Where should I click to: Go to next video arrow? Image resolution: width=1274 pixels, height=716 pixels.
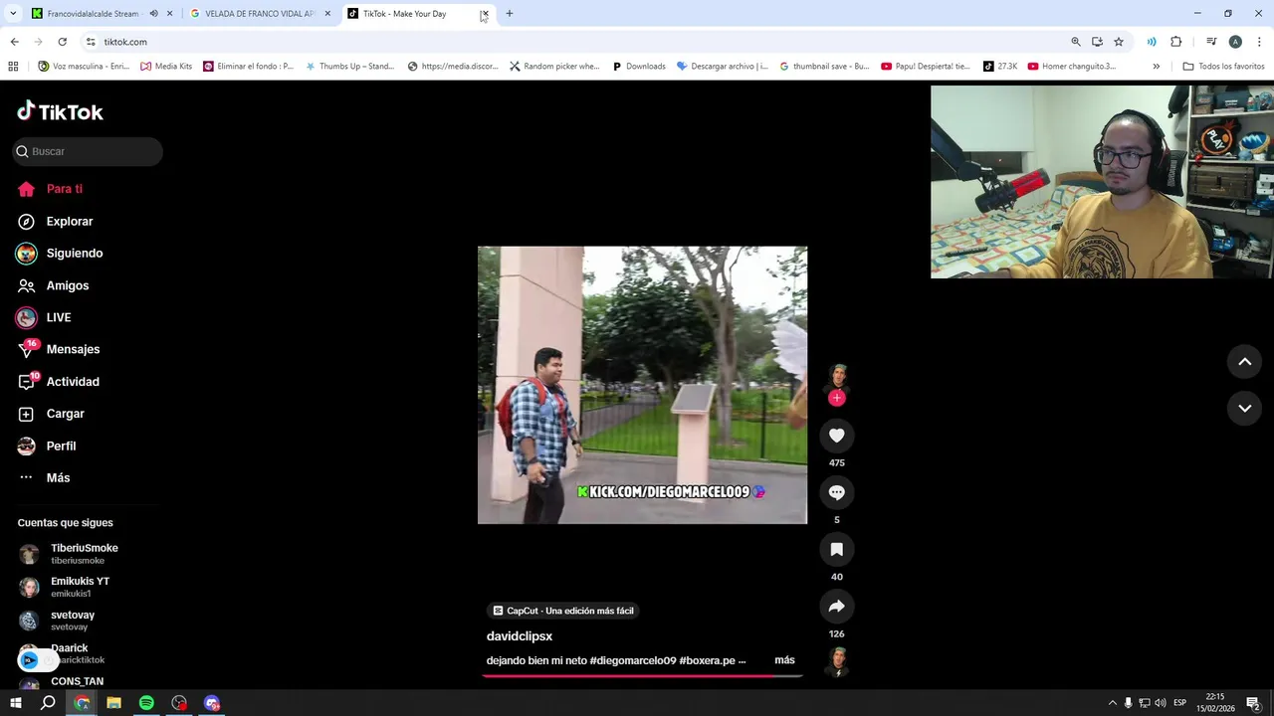(1244, 409)
